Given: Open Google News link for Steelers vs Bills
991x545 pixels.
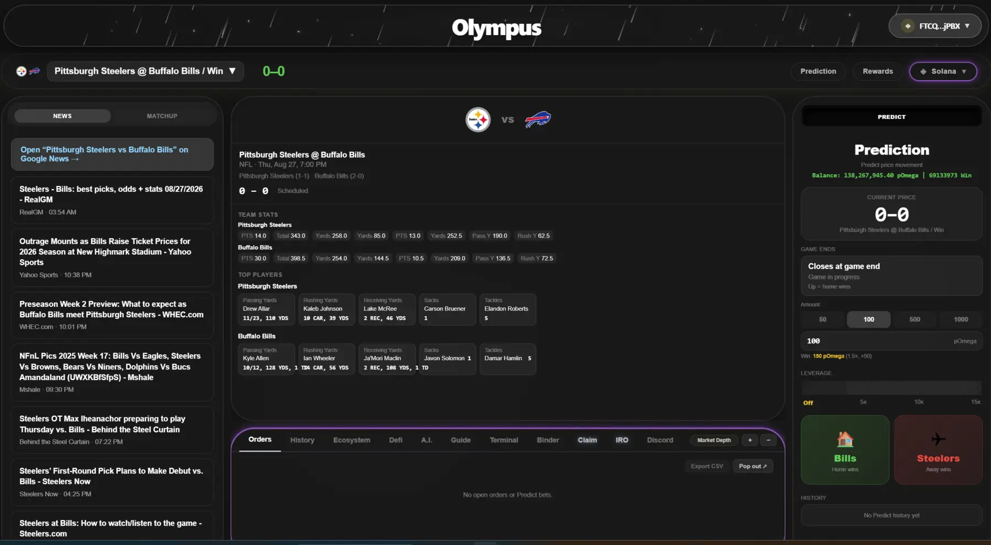Looking at the screenshot, I should tap(112, 154).
